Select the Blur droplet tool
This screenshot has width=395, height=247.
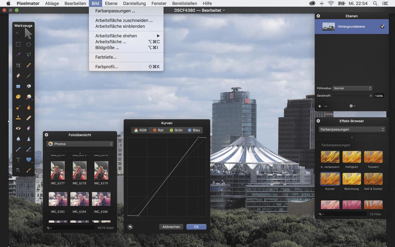(18, 139)
